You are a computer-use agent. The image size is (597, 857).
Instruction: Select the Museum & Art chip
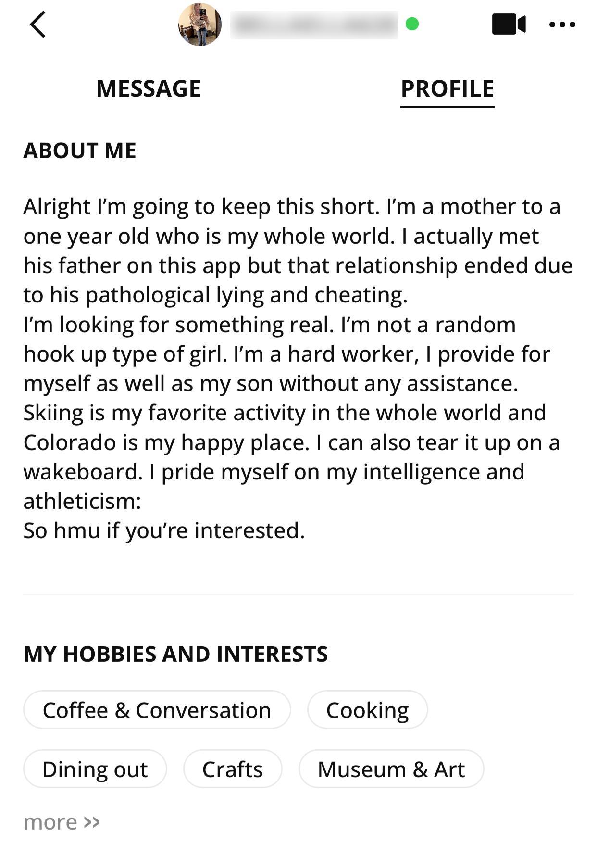pos(391,769)
